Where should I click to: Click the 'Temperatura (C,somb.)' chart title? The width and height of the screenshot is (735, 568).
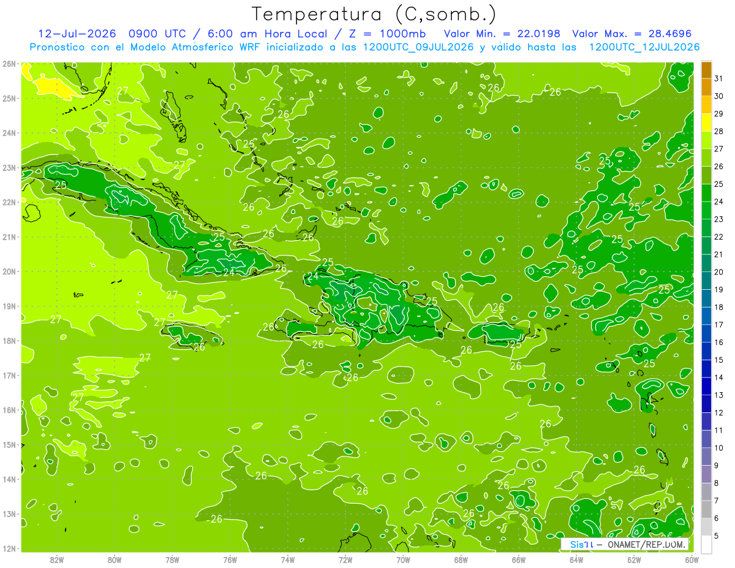[x=374, y=15]
